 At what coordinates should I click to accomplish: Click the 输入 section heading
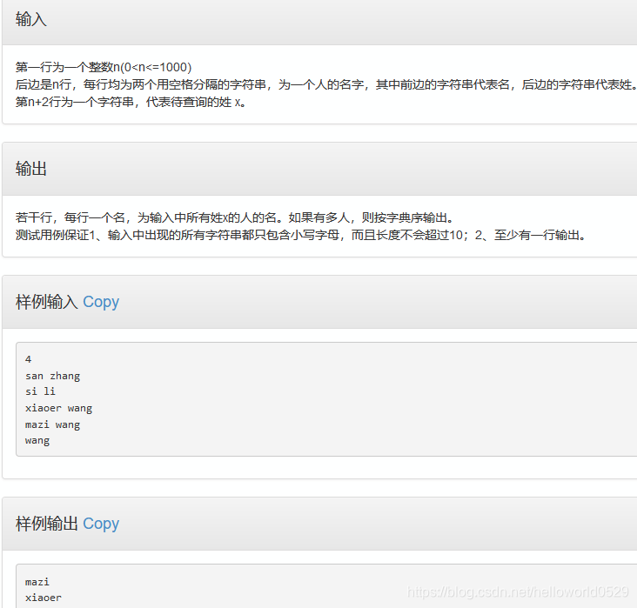click(30, 19)
